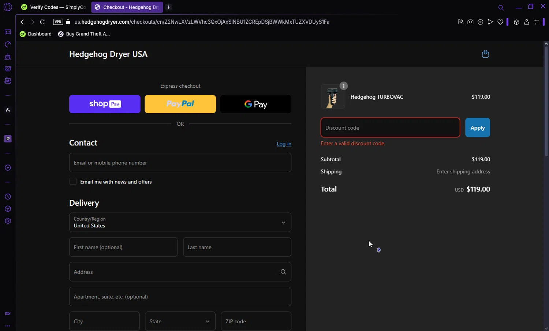Click the URL address bar

[x=202, y=22]
